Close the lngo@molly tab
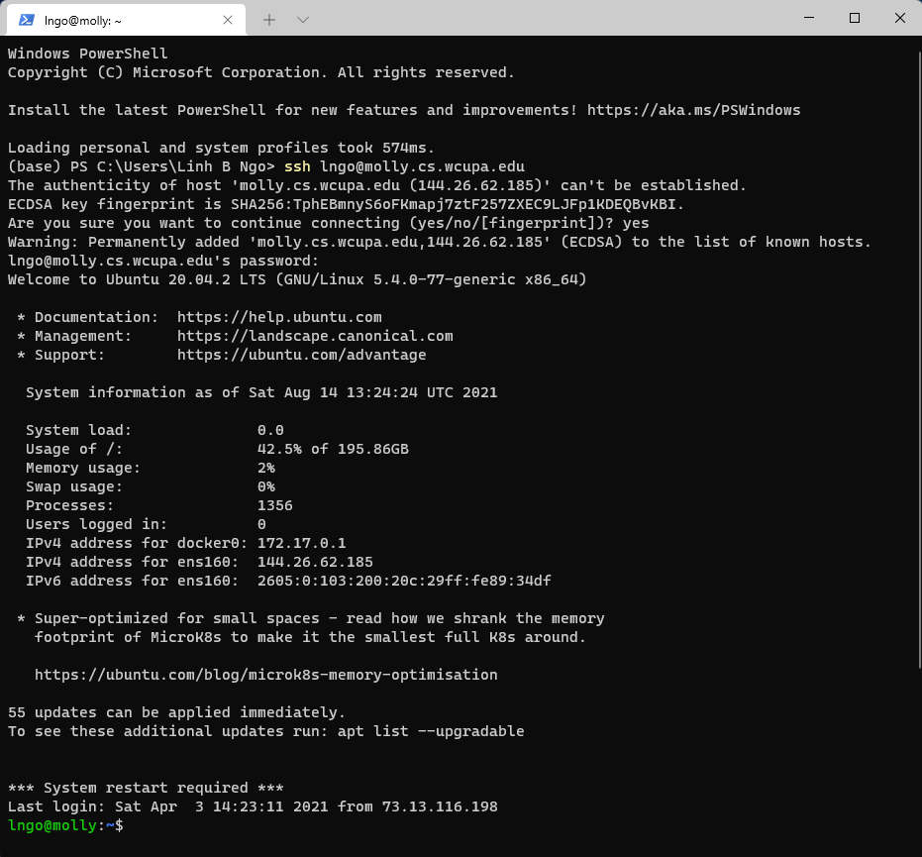 coord(228,20)
